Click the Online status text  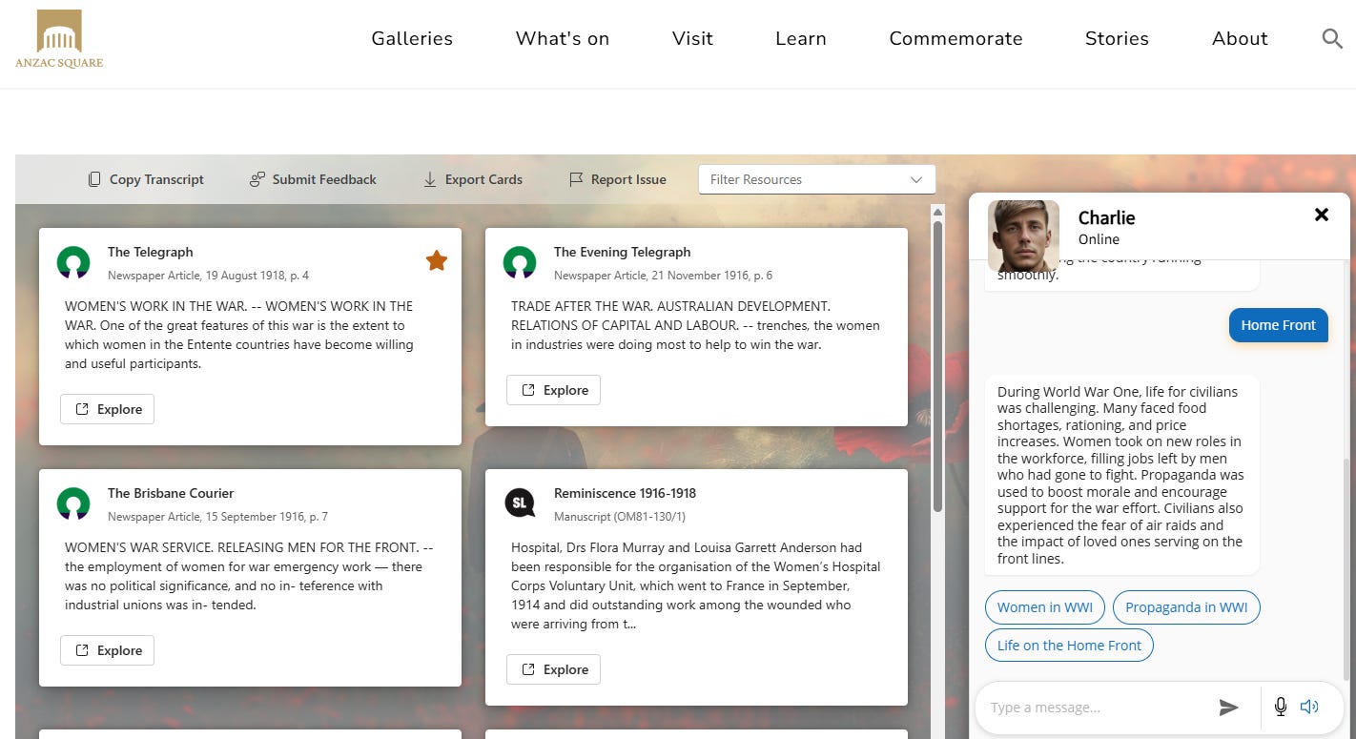[1099, 239]
